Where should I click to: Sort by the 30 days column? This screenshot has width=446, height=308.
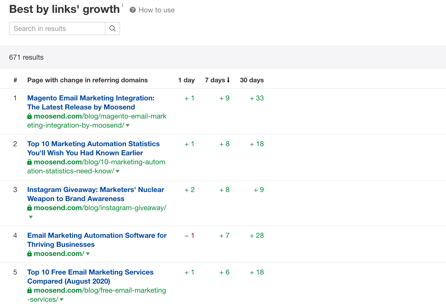tap(252, 80)
